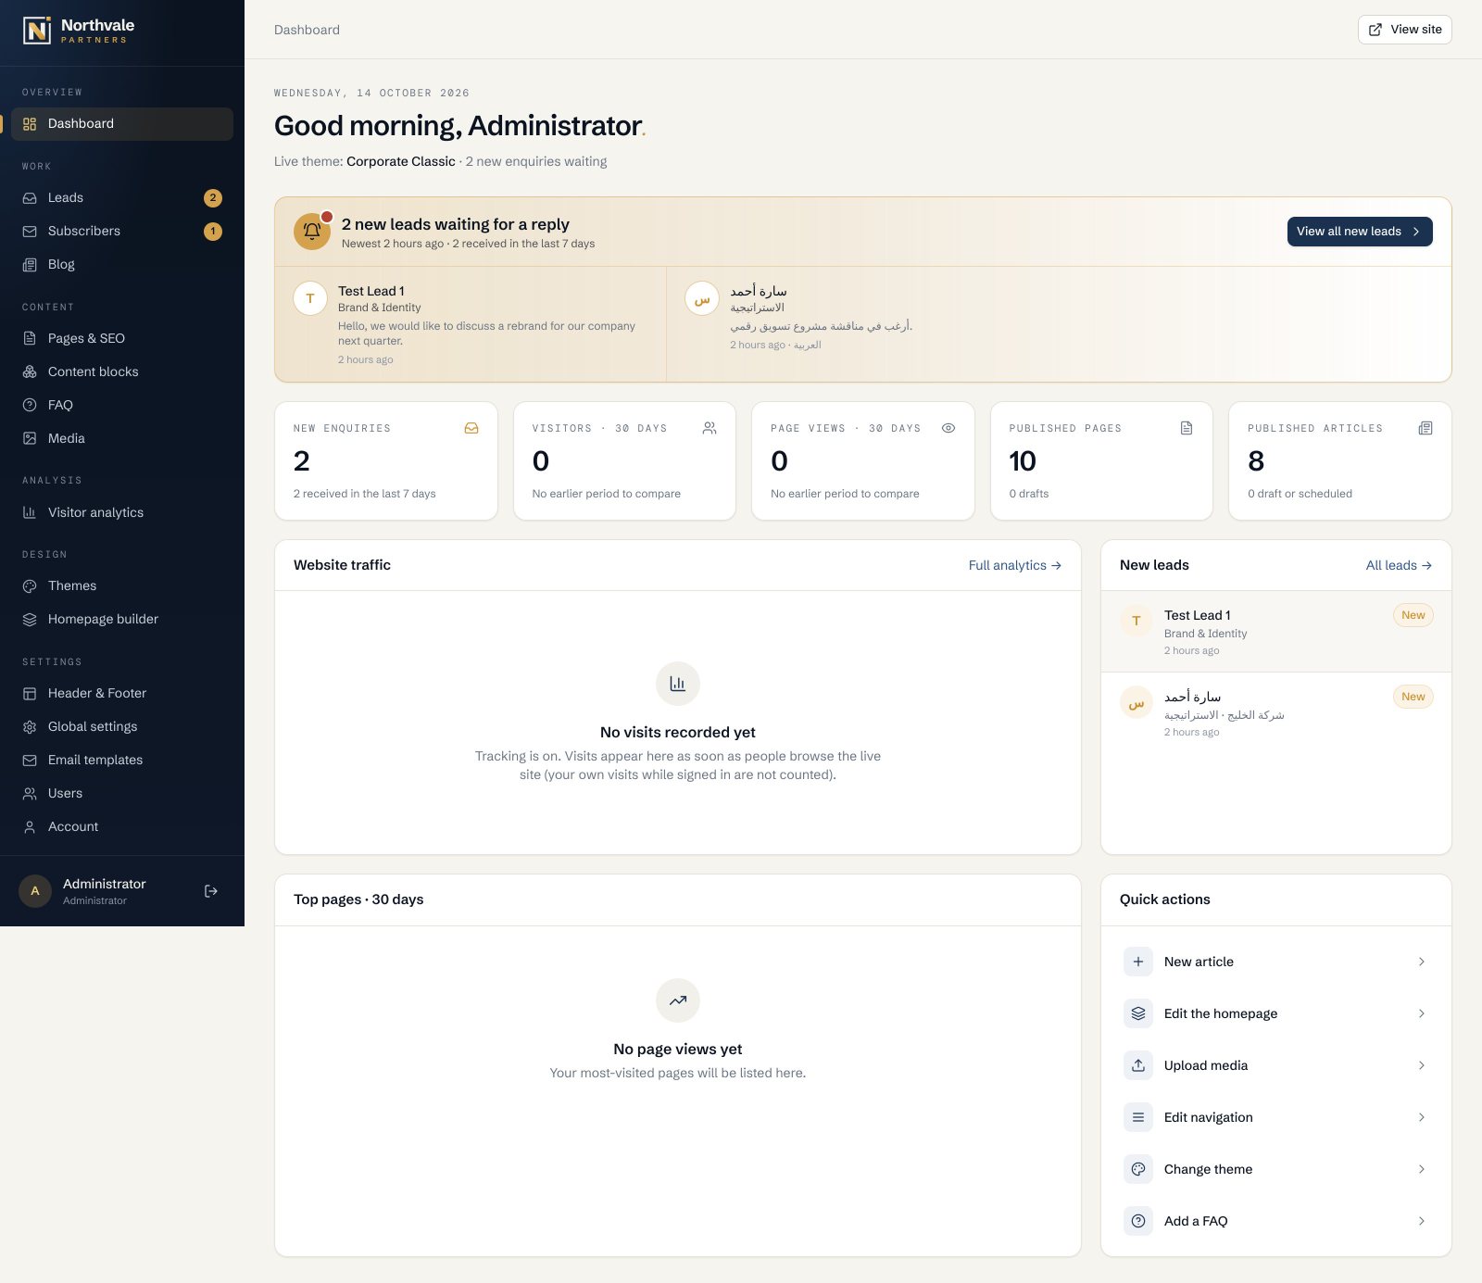Image resolution: width=1482 pixels, height=1283 pixels.
Task: Open Test Lead 1 in New leads list
Action: pyautogui.click(x=1276, y=632)
